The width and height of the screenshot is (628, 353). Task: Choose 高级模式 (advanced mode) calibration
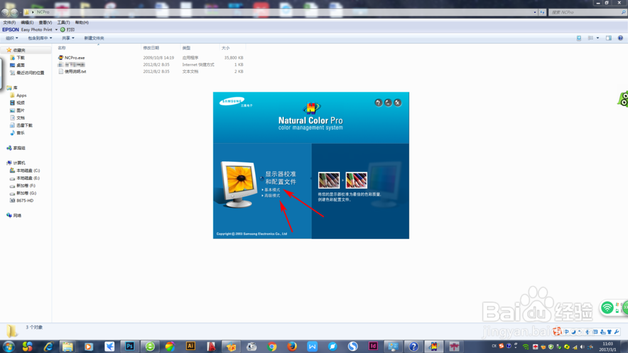coord(272,196)
